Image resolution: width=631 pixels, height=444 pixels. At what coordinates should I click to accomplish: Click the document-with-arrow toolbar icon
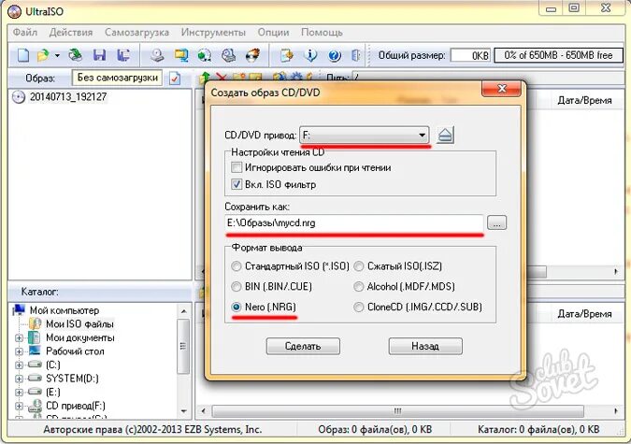(287, 55)
